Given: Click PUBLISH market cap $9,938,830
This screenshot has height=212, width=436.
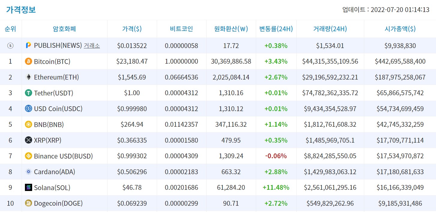Looking at the screenshot, I should click(400, 46).
